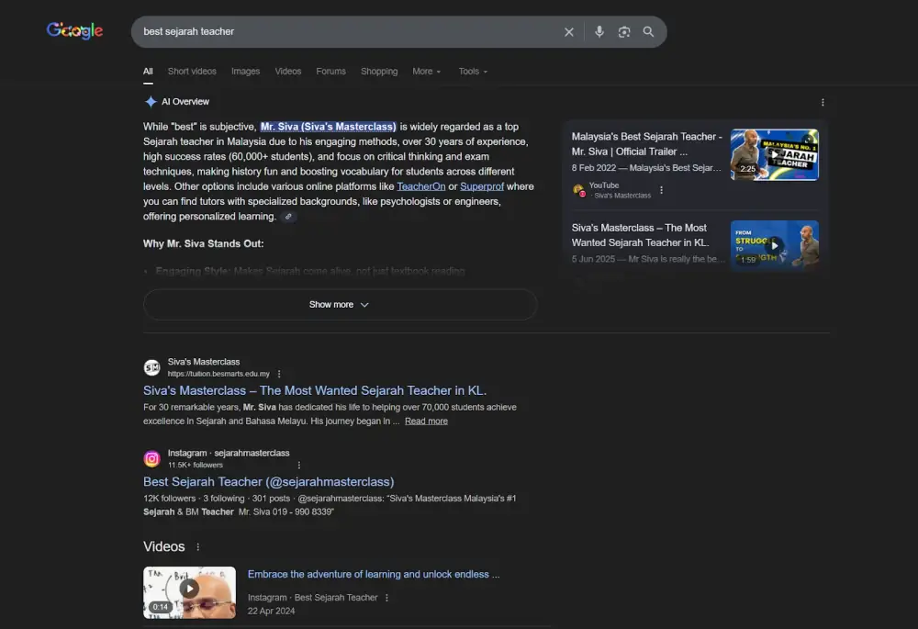Open three-dot menu beside the Videos heading
This screenshot has height=629, width=918.
pos(198,547)
